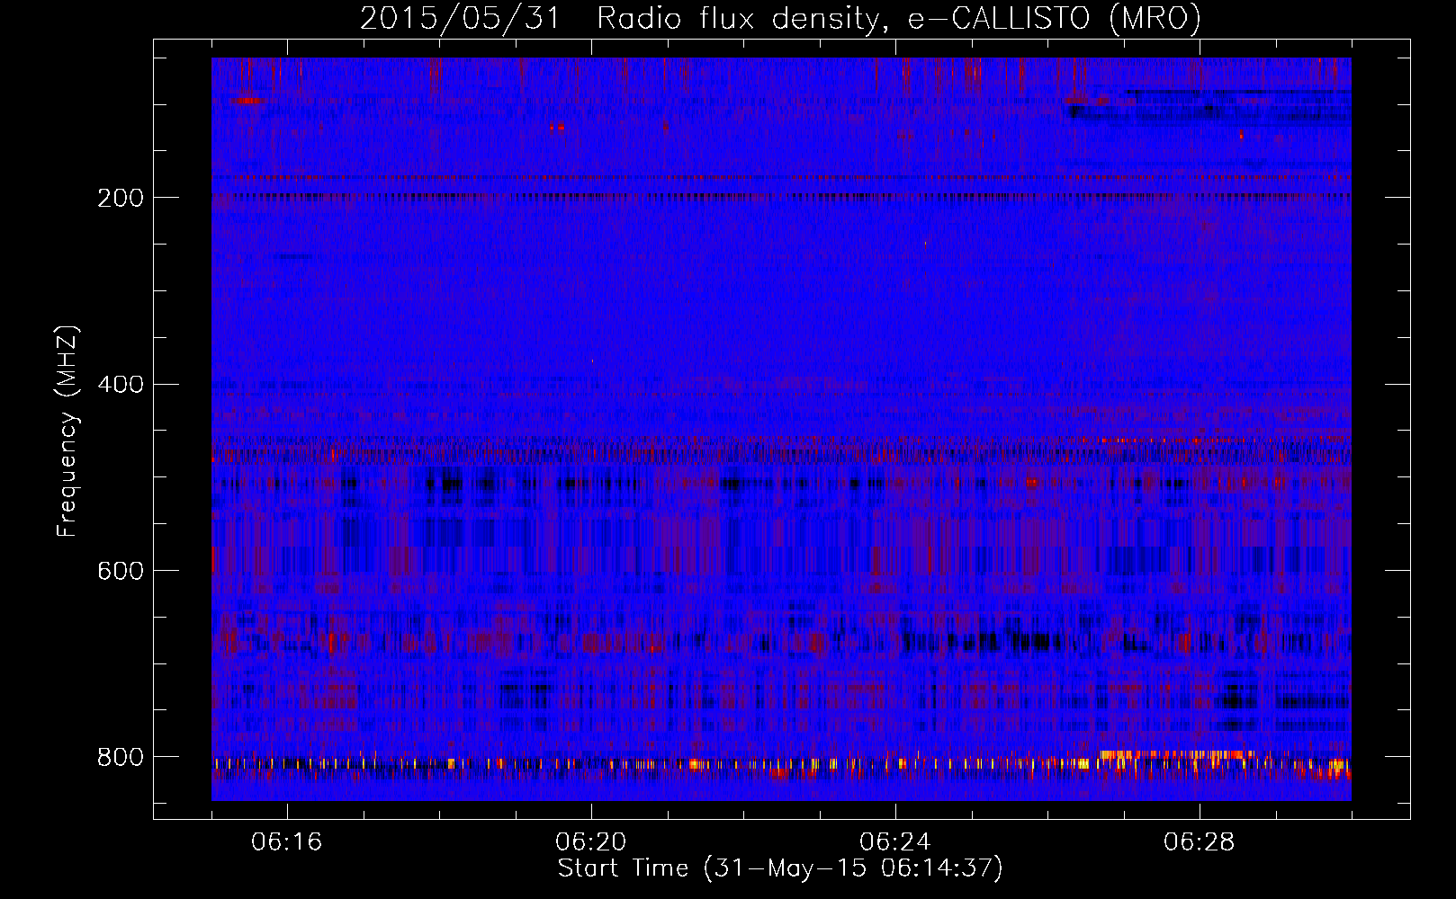This screenshot has width=1456, height=899.
Task: Click the '800' frequency tick label
Action: point(121,758)
